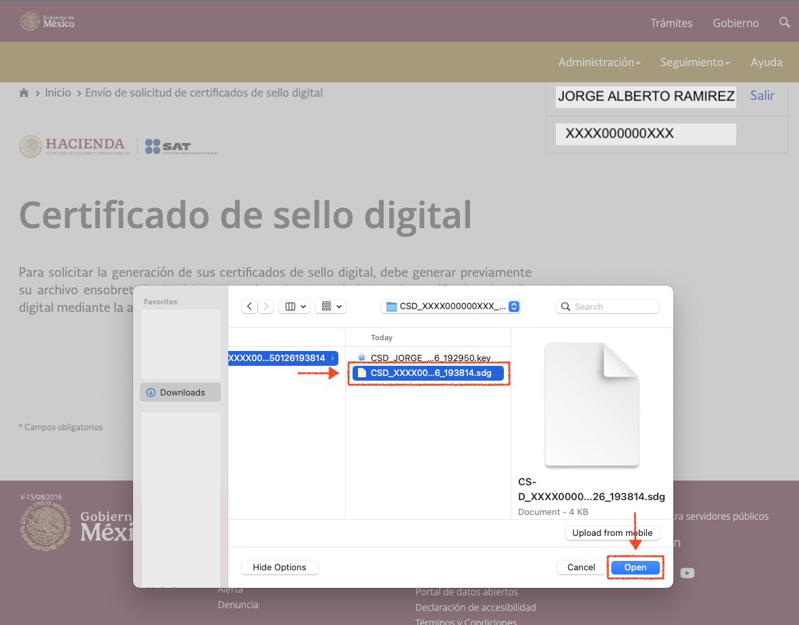Click the search magnifier in site header
Viewport: 799px width, 625px height.
point(784,22)
